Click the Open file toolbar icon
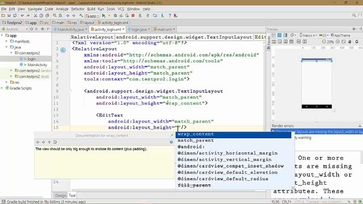The width and height of the screenshot is (363, 204). 3,16
